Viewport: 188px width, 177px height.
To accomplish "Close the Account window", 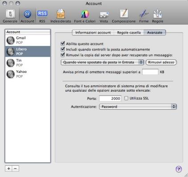I will tap(5, 3).
